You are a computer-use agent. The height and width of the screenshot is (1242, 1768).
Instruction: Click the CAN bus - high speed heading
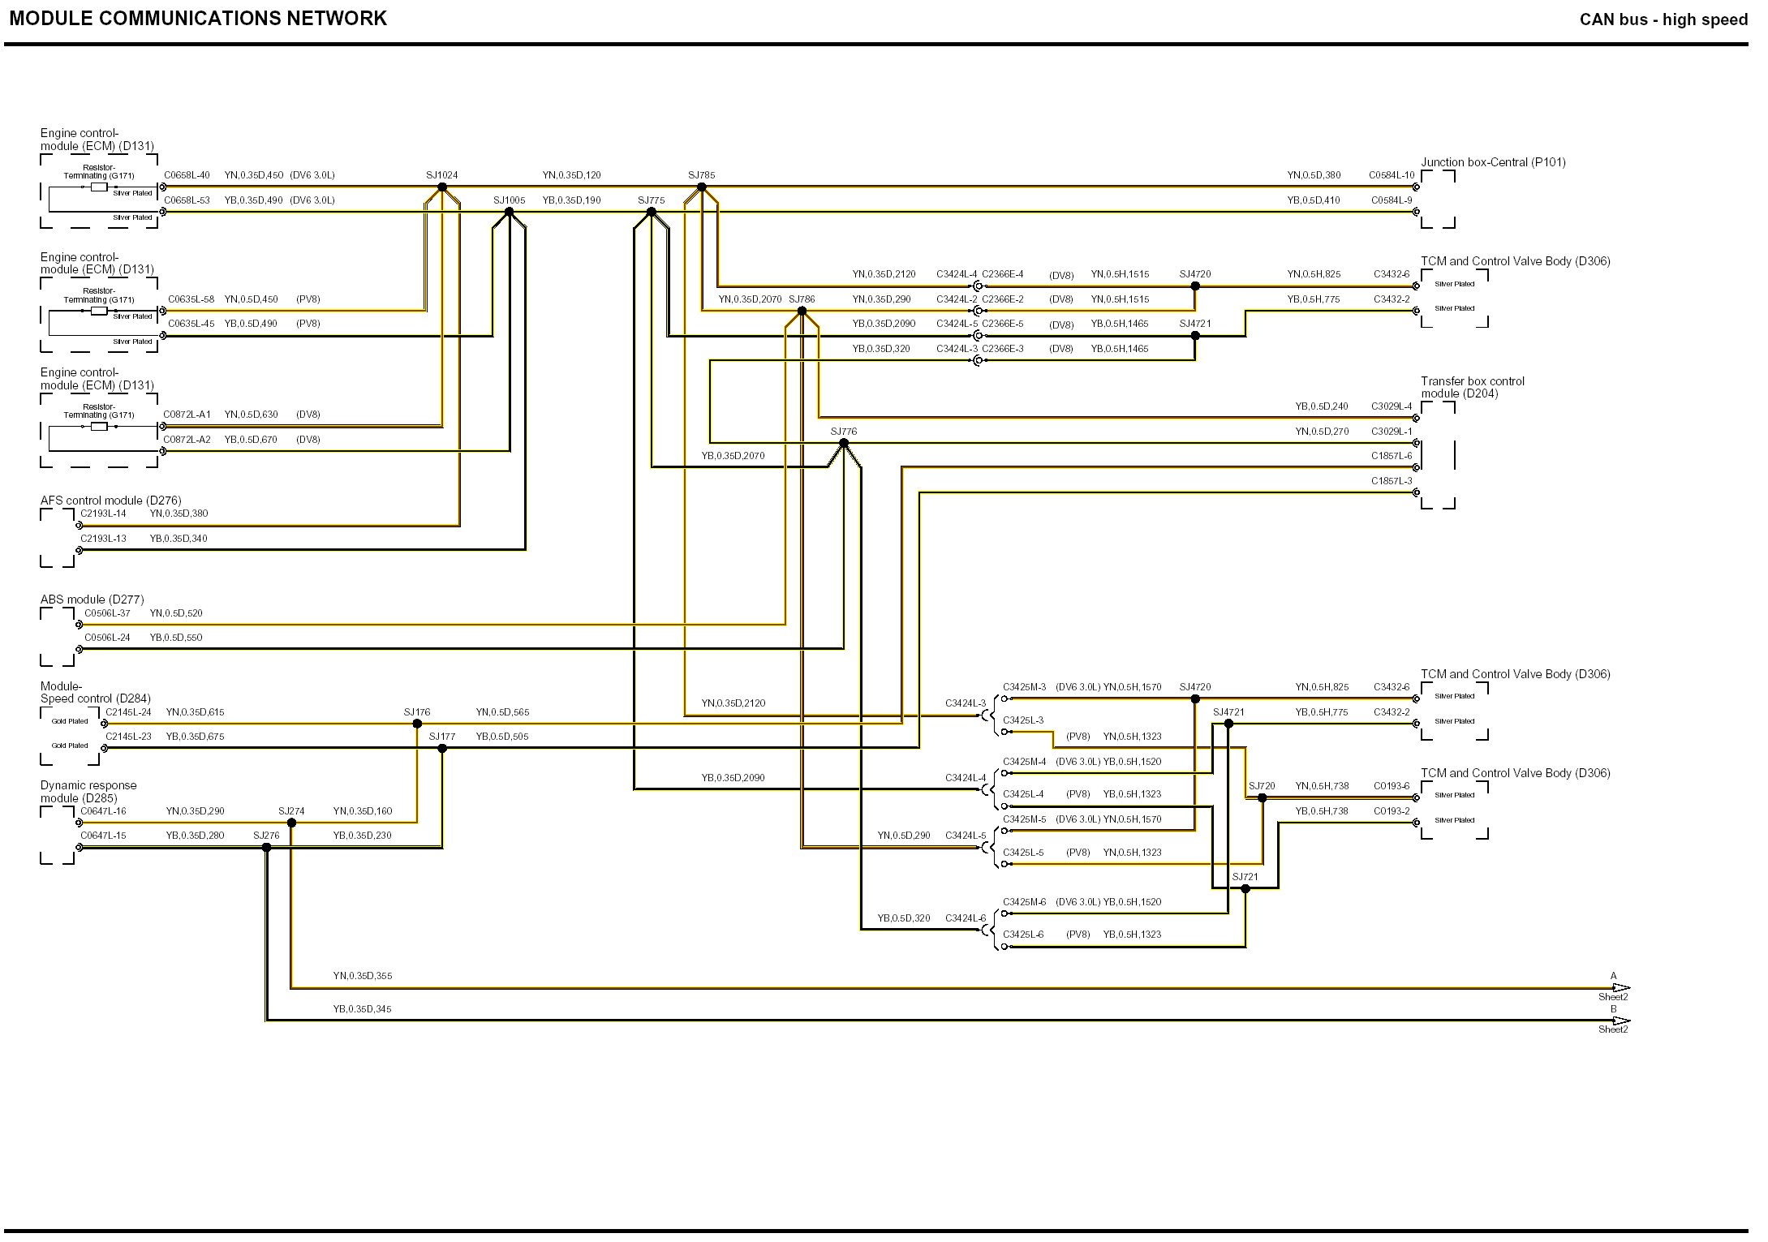pos(1663,20)
